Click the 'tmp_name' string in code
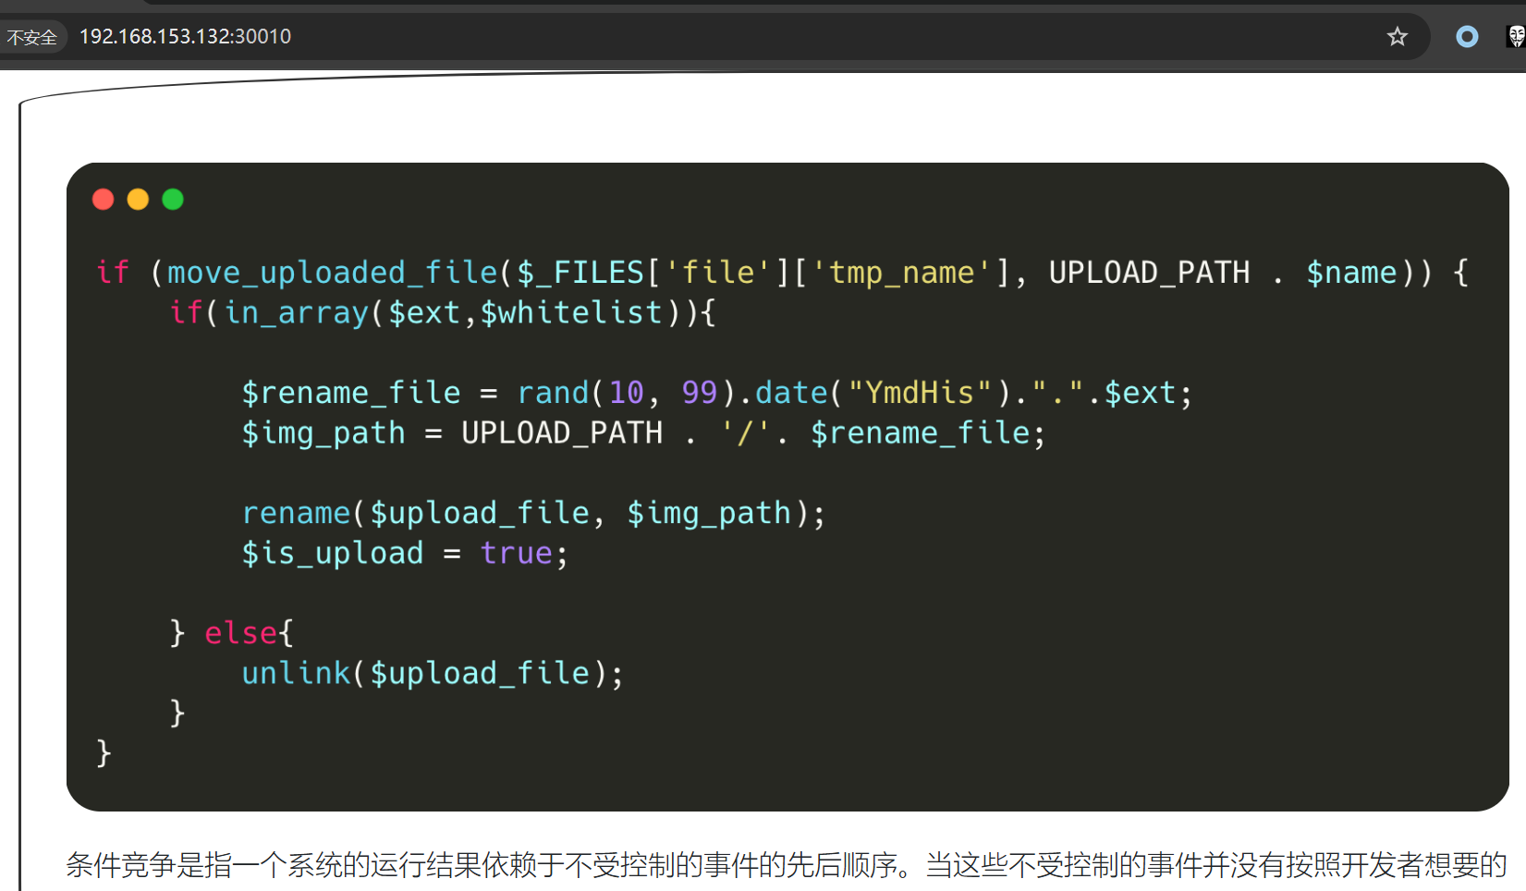Screen dimensions: 1526x891 pos(901,273)
